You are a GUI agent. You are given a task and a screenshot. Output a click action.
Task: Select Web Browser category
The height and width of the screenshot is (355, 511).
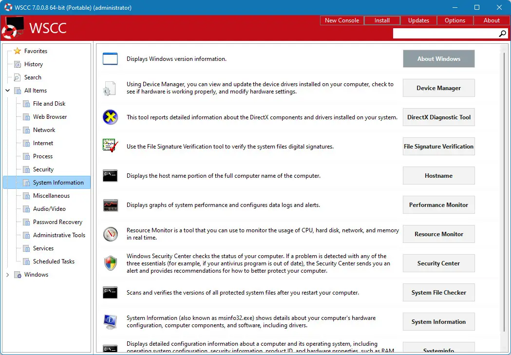(50, 117)
